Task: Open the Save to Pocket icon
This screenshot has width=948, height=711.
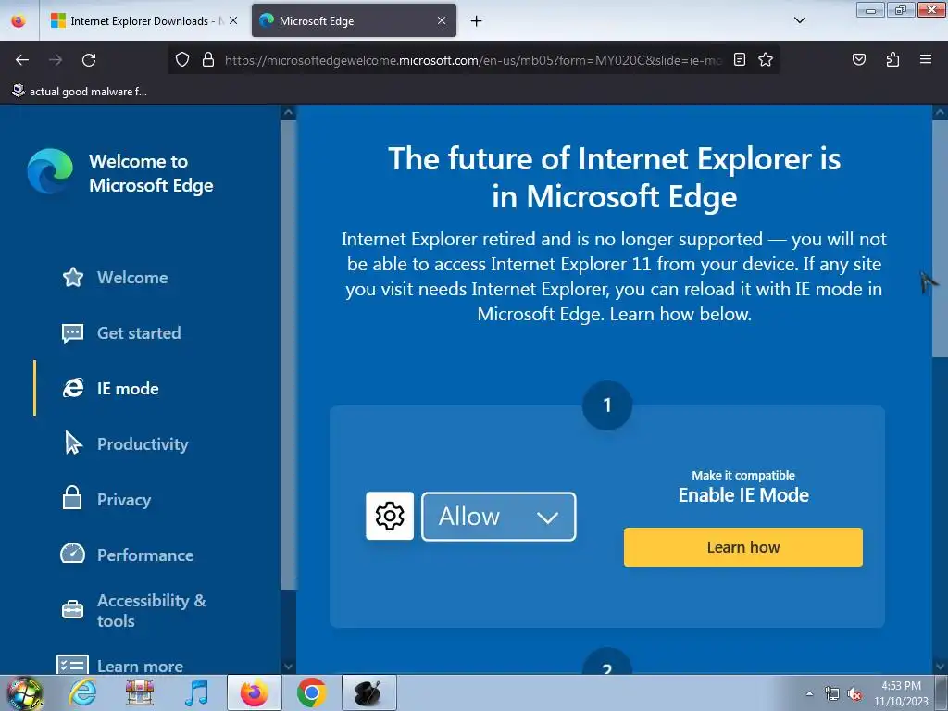Action: click(x=858, y=59)
